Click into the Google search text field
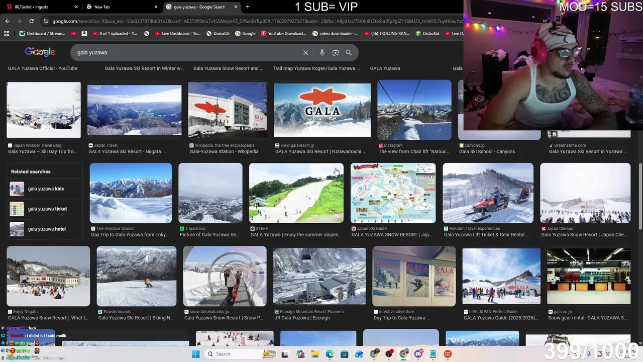 186,52
